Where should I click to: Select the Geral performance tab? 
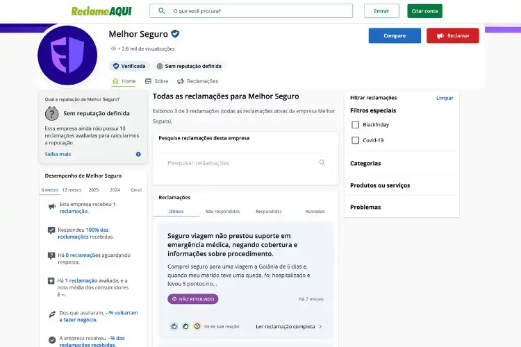click(x=136, y=190)
